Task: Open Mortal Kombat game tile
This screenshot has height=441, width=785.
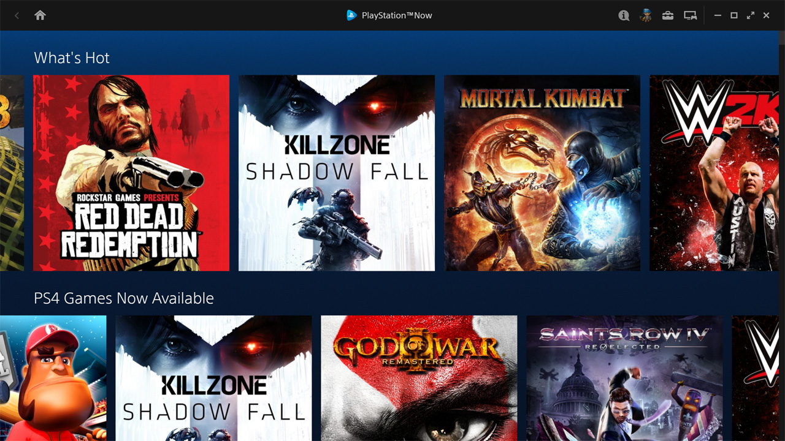Action: (542, 173)
